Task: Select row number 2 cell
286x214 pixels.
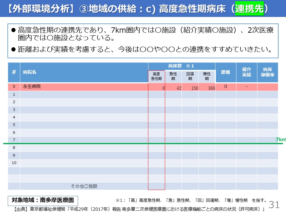Action: point(14,102)
